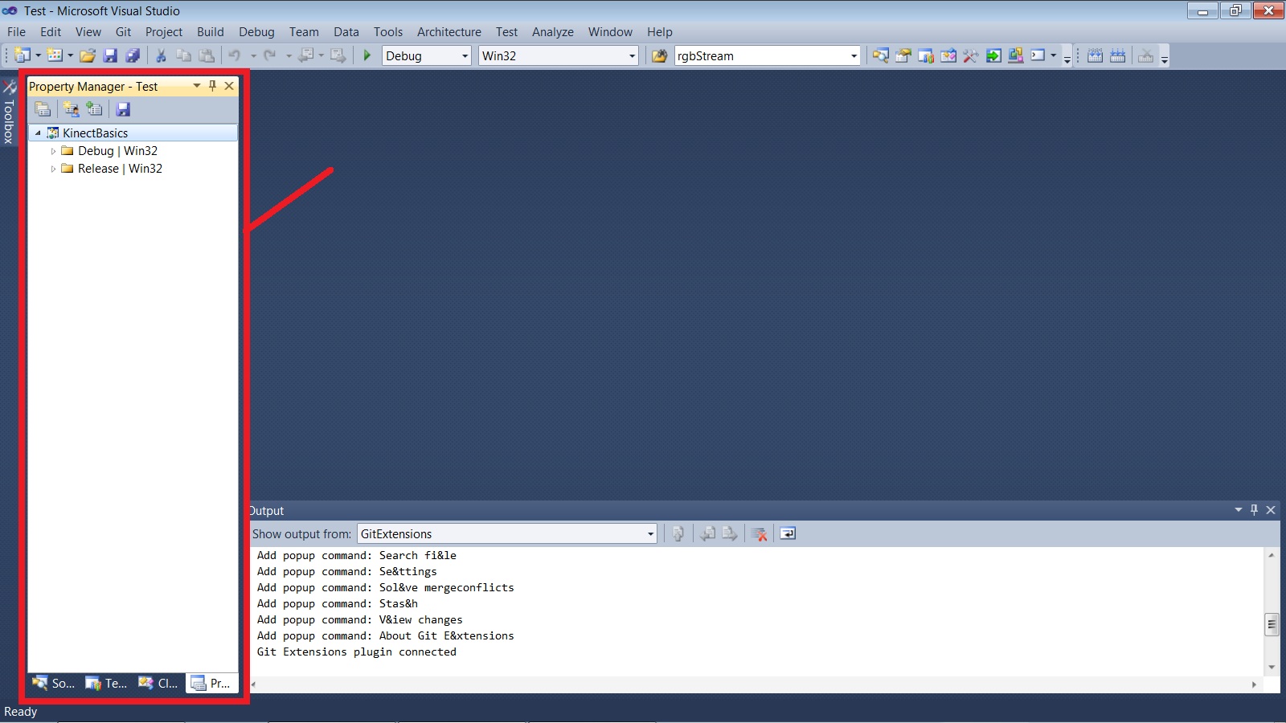Viewport: 1286px width, 723px height.
Task: Click the Output scrollbar down arrow
Action: 1272,668
